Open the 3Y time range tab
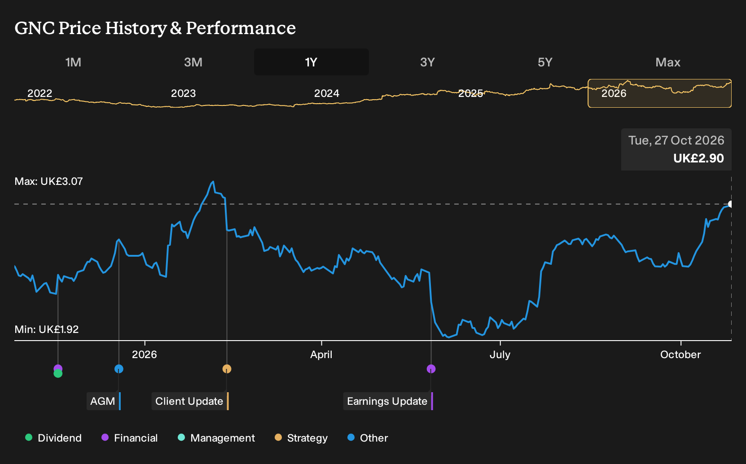The height and width of the screenshot is (464, 746). 427,62
